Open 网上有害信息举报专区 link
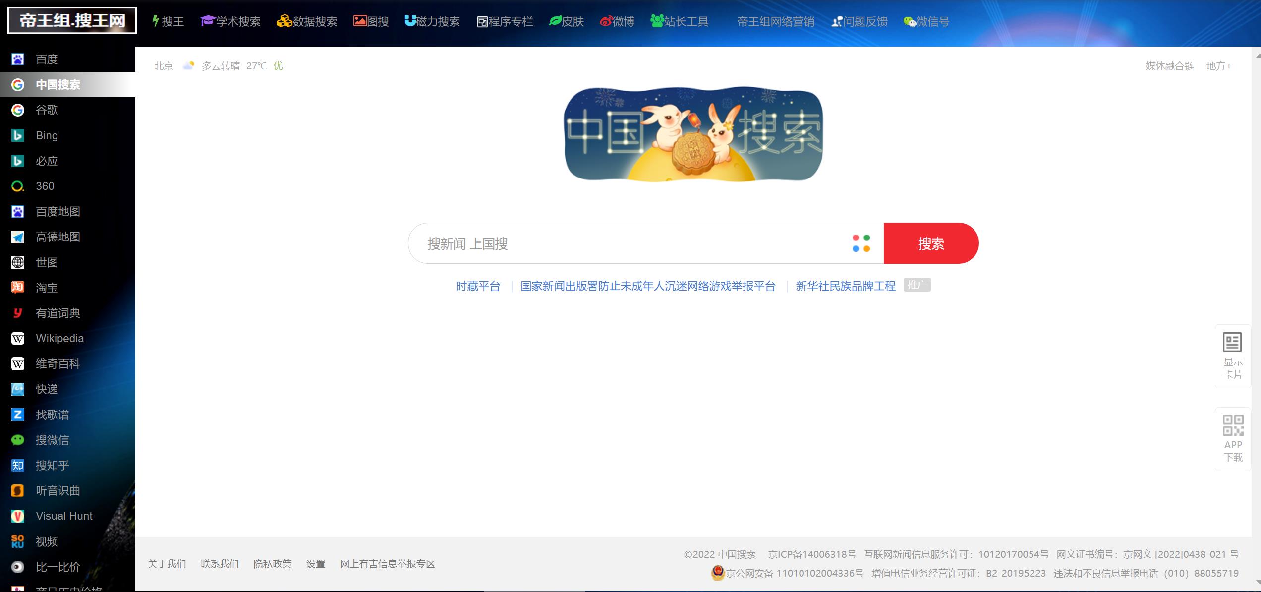Image resolution: width=1261 pixels, height=592 pixels. 388,564
